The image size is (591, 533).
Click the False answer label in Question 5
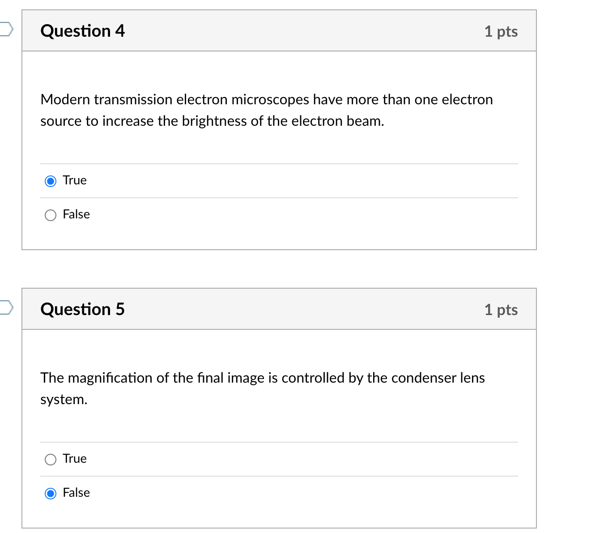click(76, 493)
